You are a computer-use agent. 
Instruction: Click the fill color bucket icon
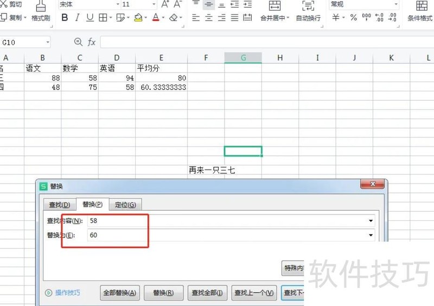(138, 18)
